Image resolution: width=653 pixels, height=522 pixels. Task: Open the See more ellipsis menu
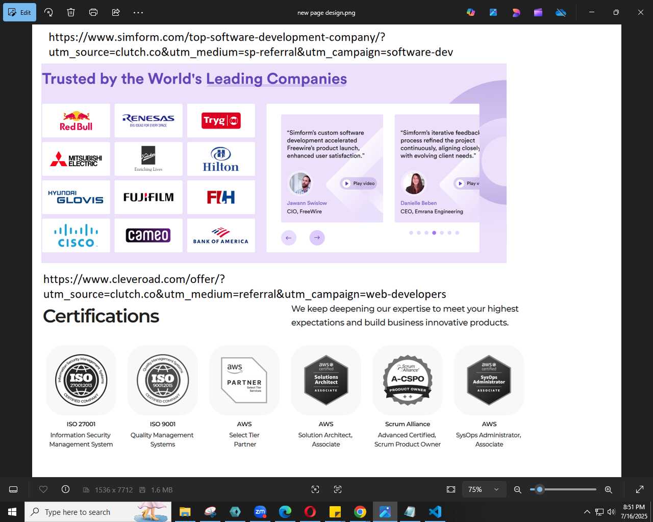138,12
